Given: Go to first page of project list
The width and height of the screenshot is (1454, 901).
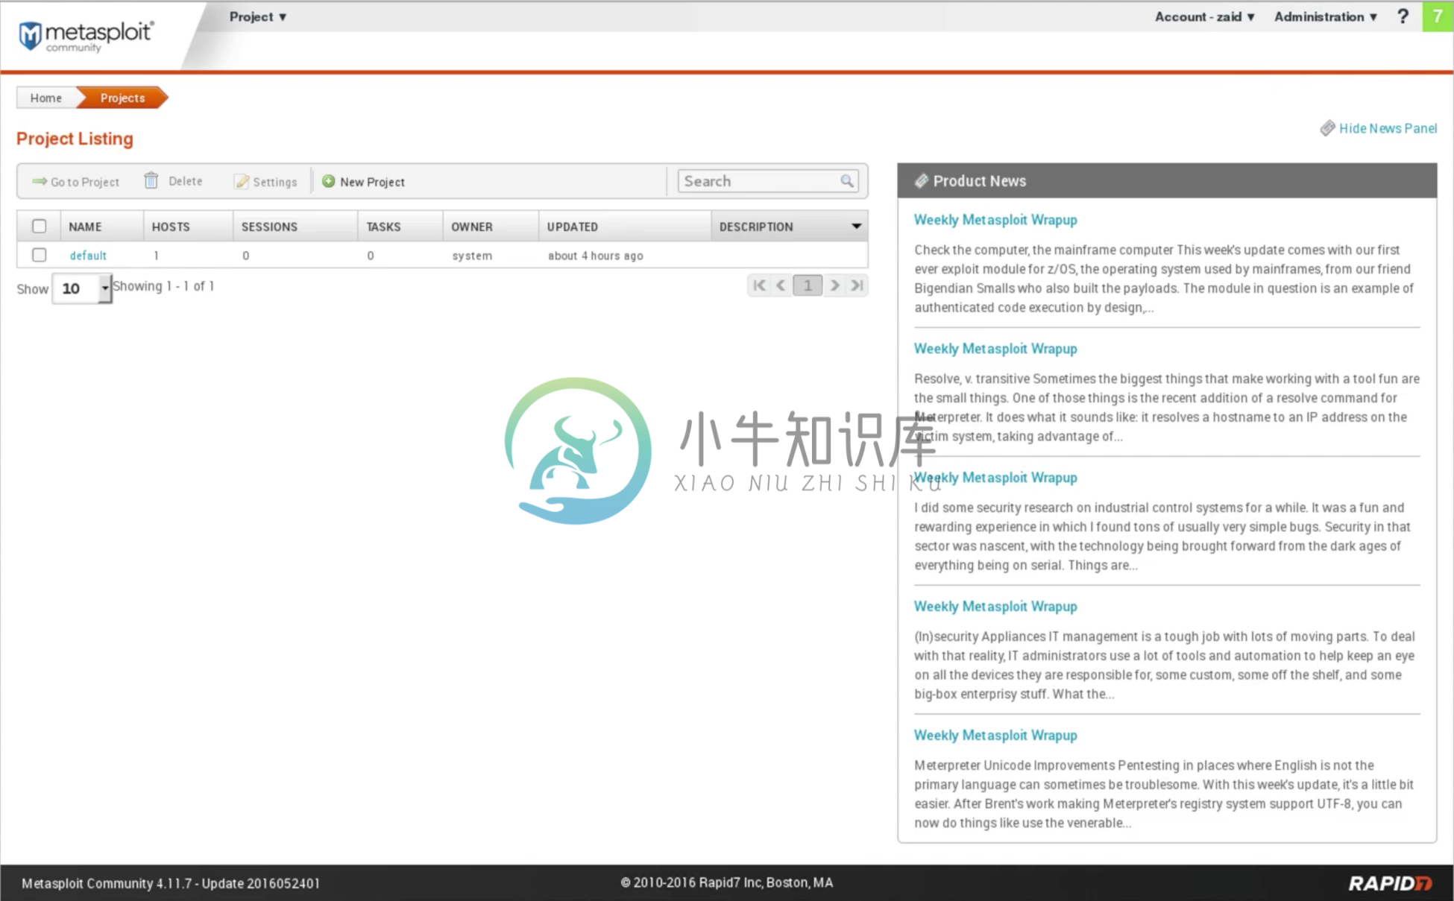Looking at the screenshot, I should coord(759,285).
